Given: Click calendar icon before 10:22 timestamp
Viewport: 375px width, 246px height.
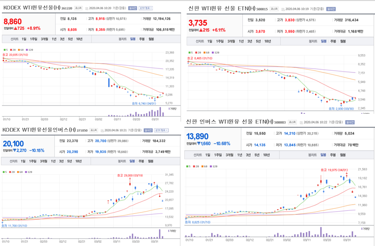Looking at the screenshot, I should (301, 123).
